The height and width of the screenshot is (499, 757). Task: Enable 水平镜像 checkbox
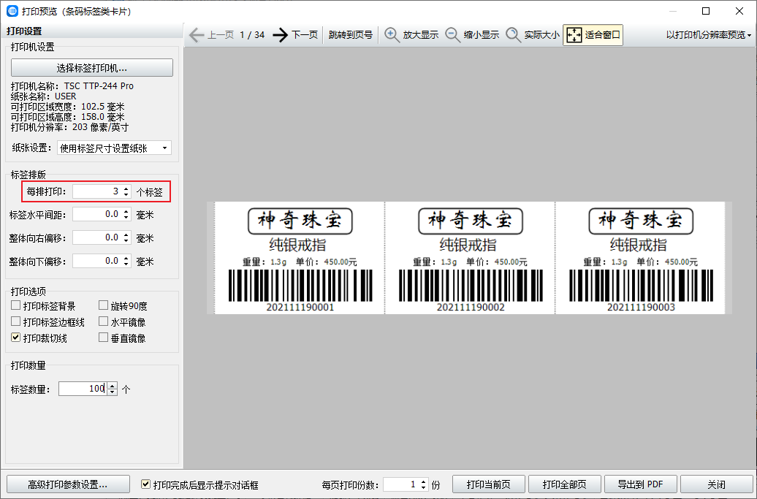tap(103, 321)
